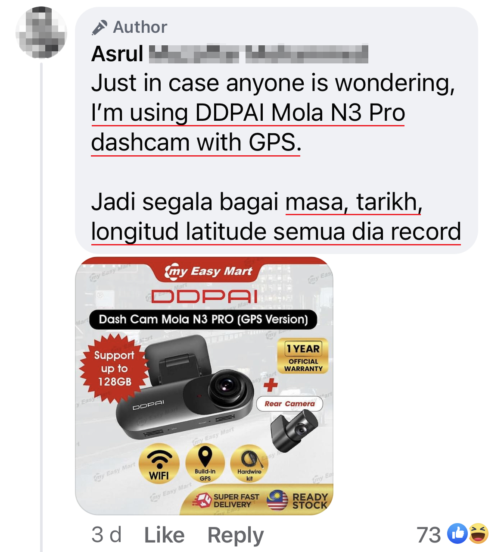Click the 3 d comment timestamp
Screen dimensions: 504x552
pyautogui.click(x=106, y=535)
